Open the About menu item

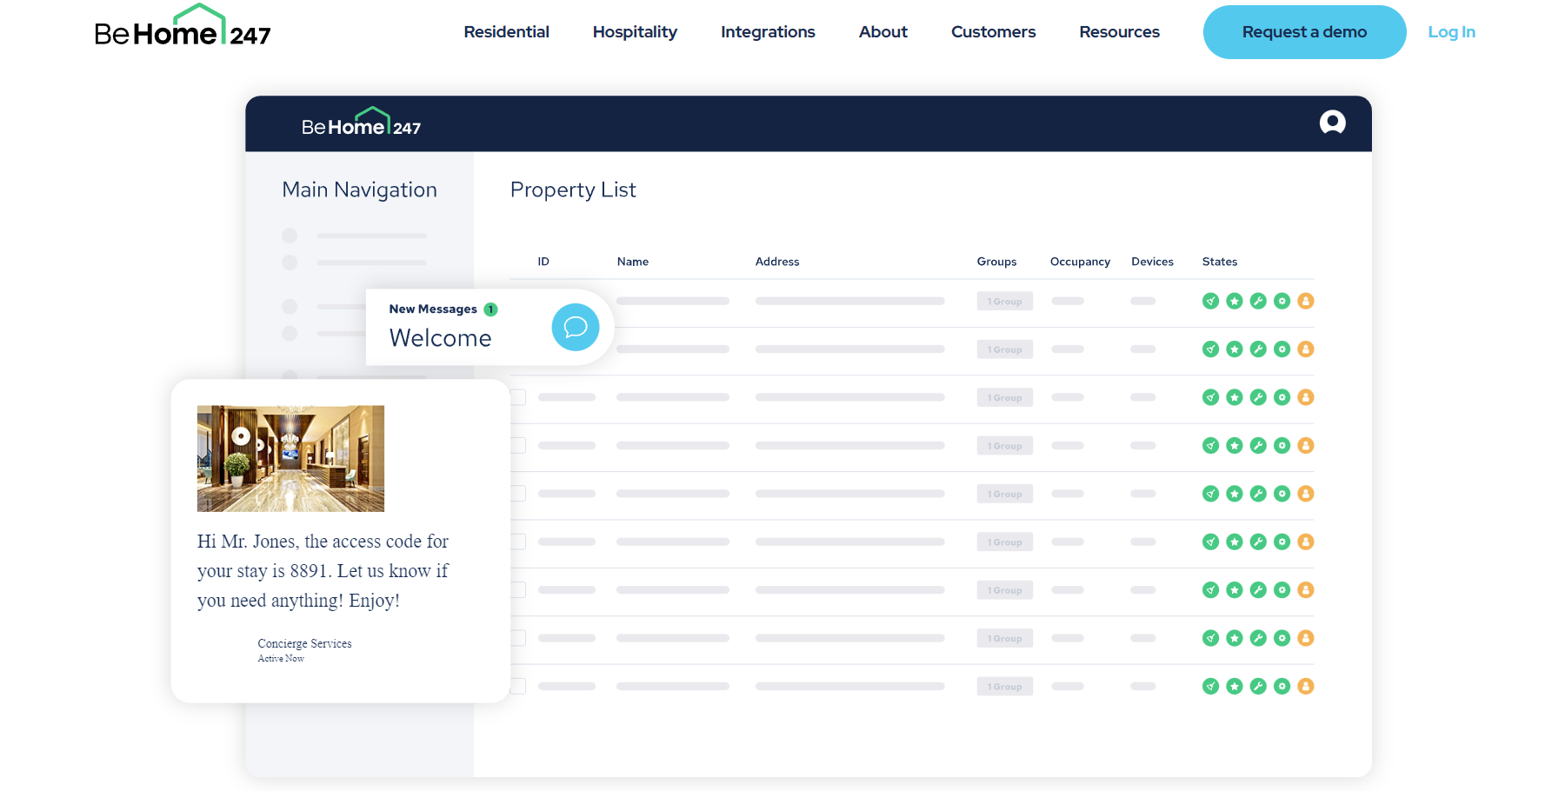tap(883, 32)
